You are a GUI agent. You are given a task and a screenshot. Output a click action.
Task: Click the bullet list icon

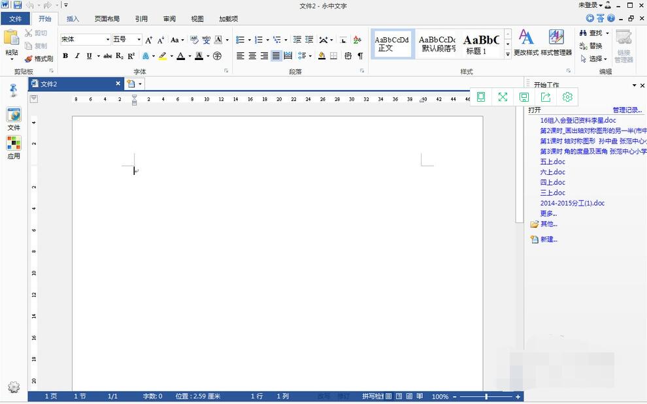point(240,40)
